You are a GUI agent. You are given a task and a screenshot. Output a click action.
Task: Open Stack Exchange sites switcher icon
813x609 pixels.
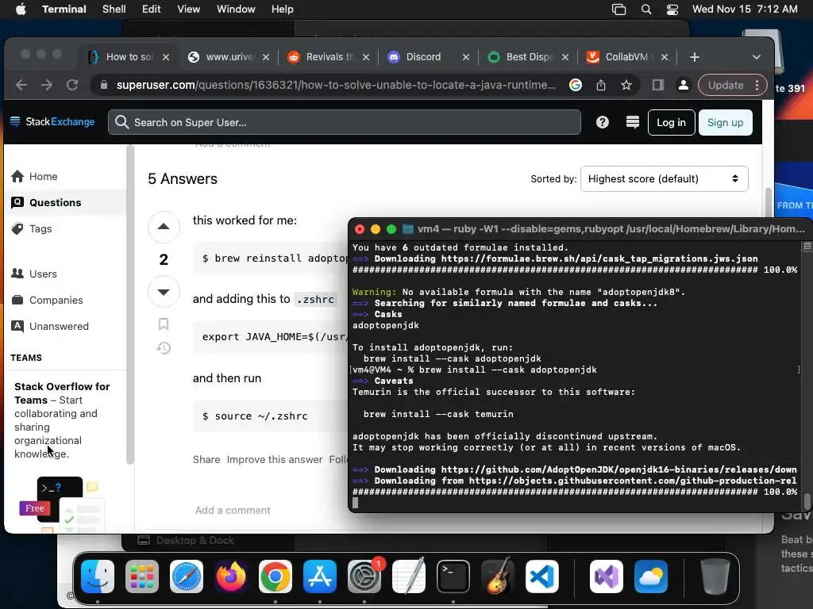(x=633, y=122)
